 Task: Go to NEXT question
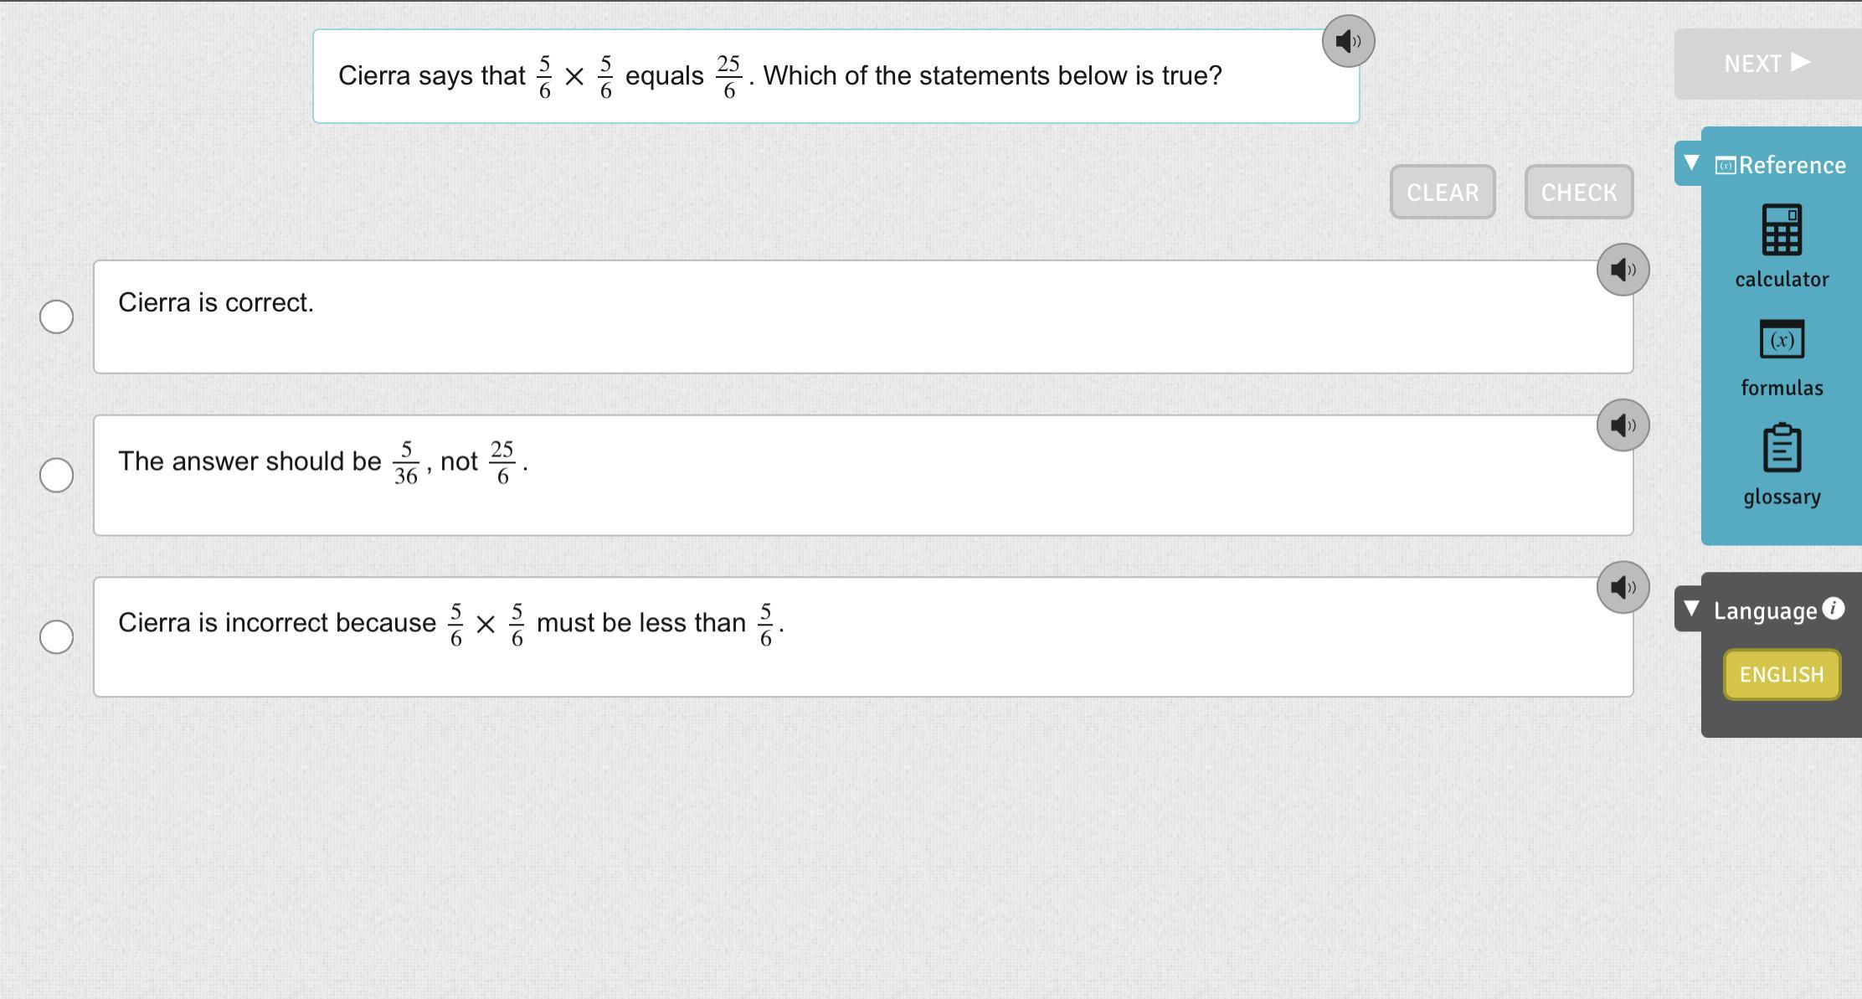1767,64
